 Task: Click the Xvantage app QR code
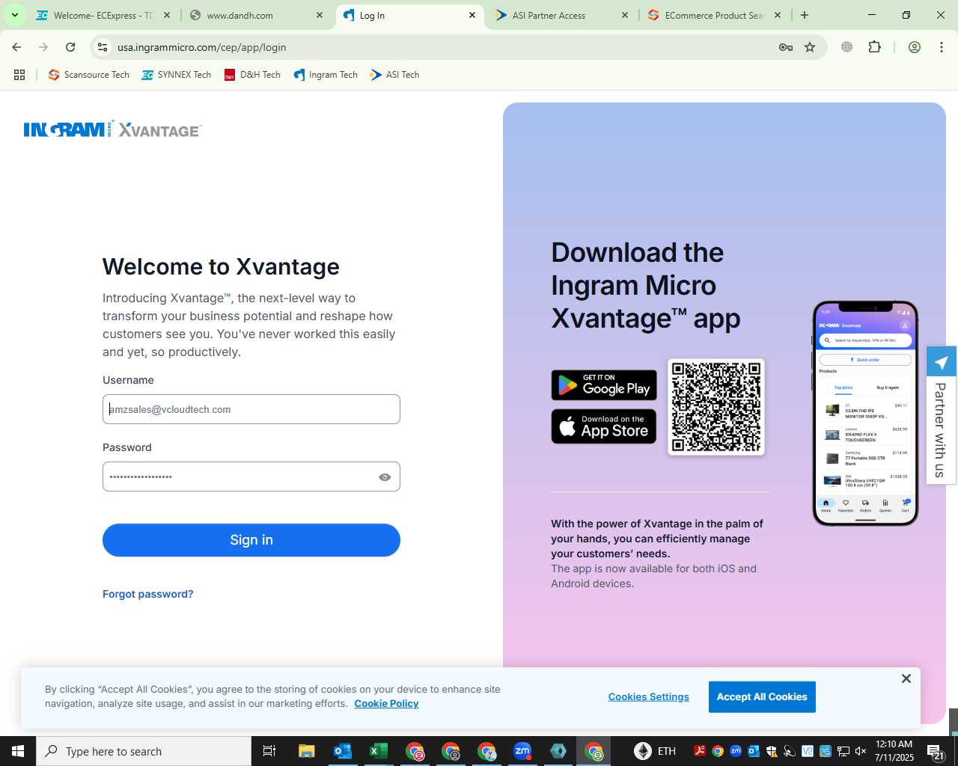click(716, 407)
